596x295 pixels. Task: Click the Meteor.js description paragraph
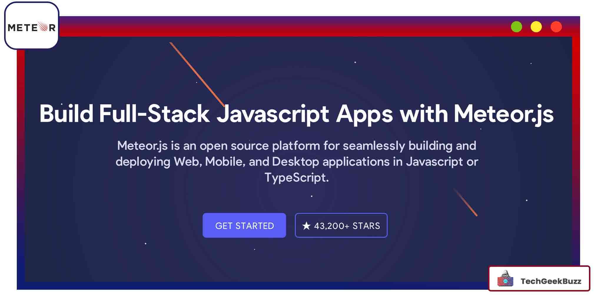coord(298,161)
